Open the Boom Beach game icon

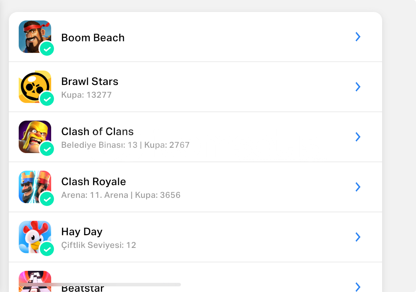coord(35,37)
